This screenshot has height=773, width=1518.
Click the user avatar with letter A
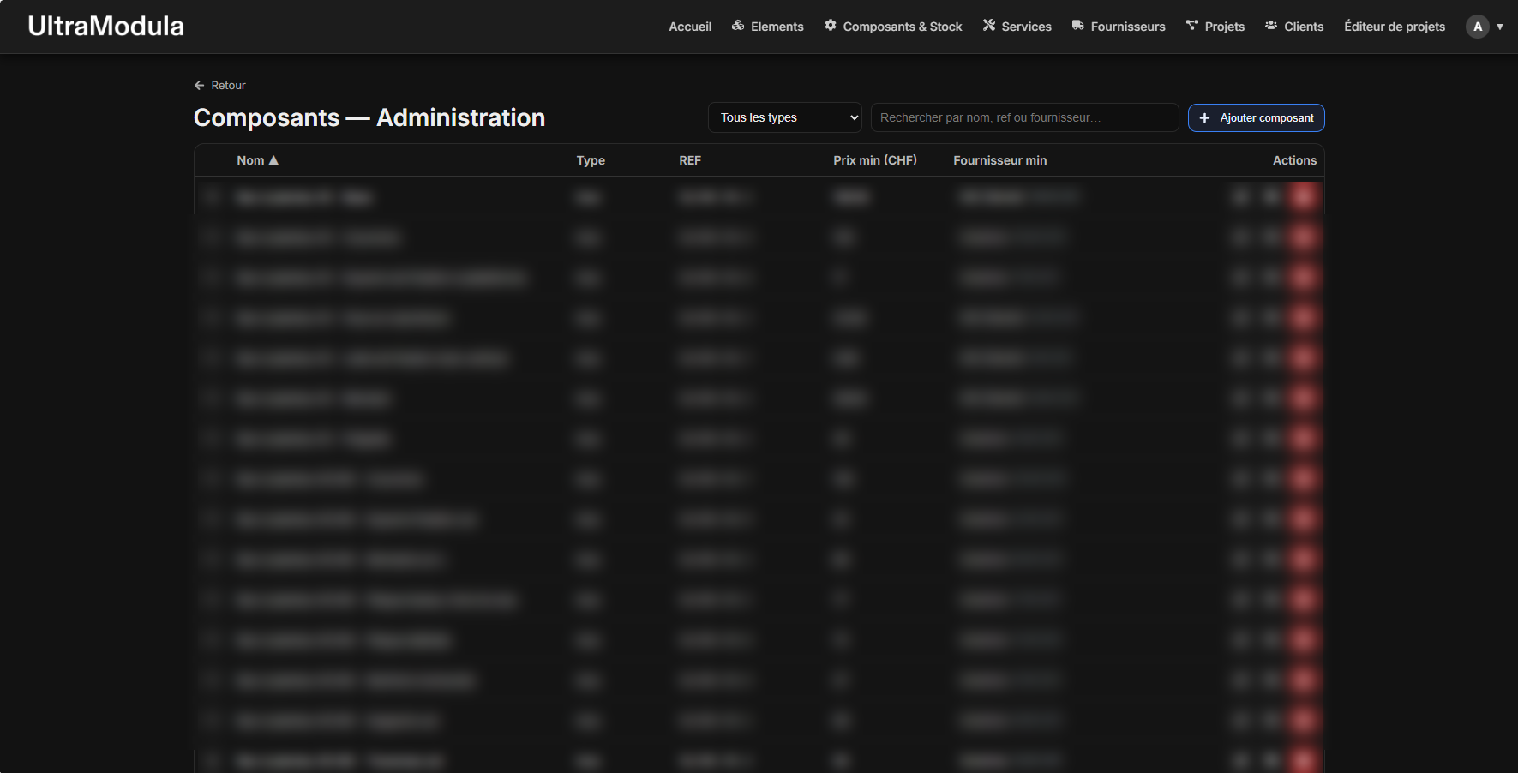[x=1477, y=27]
